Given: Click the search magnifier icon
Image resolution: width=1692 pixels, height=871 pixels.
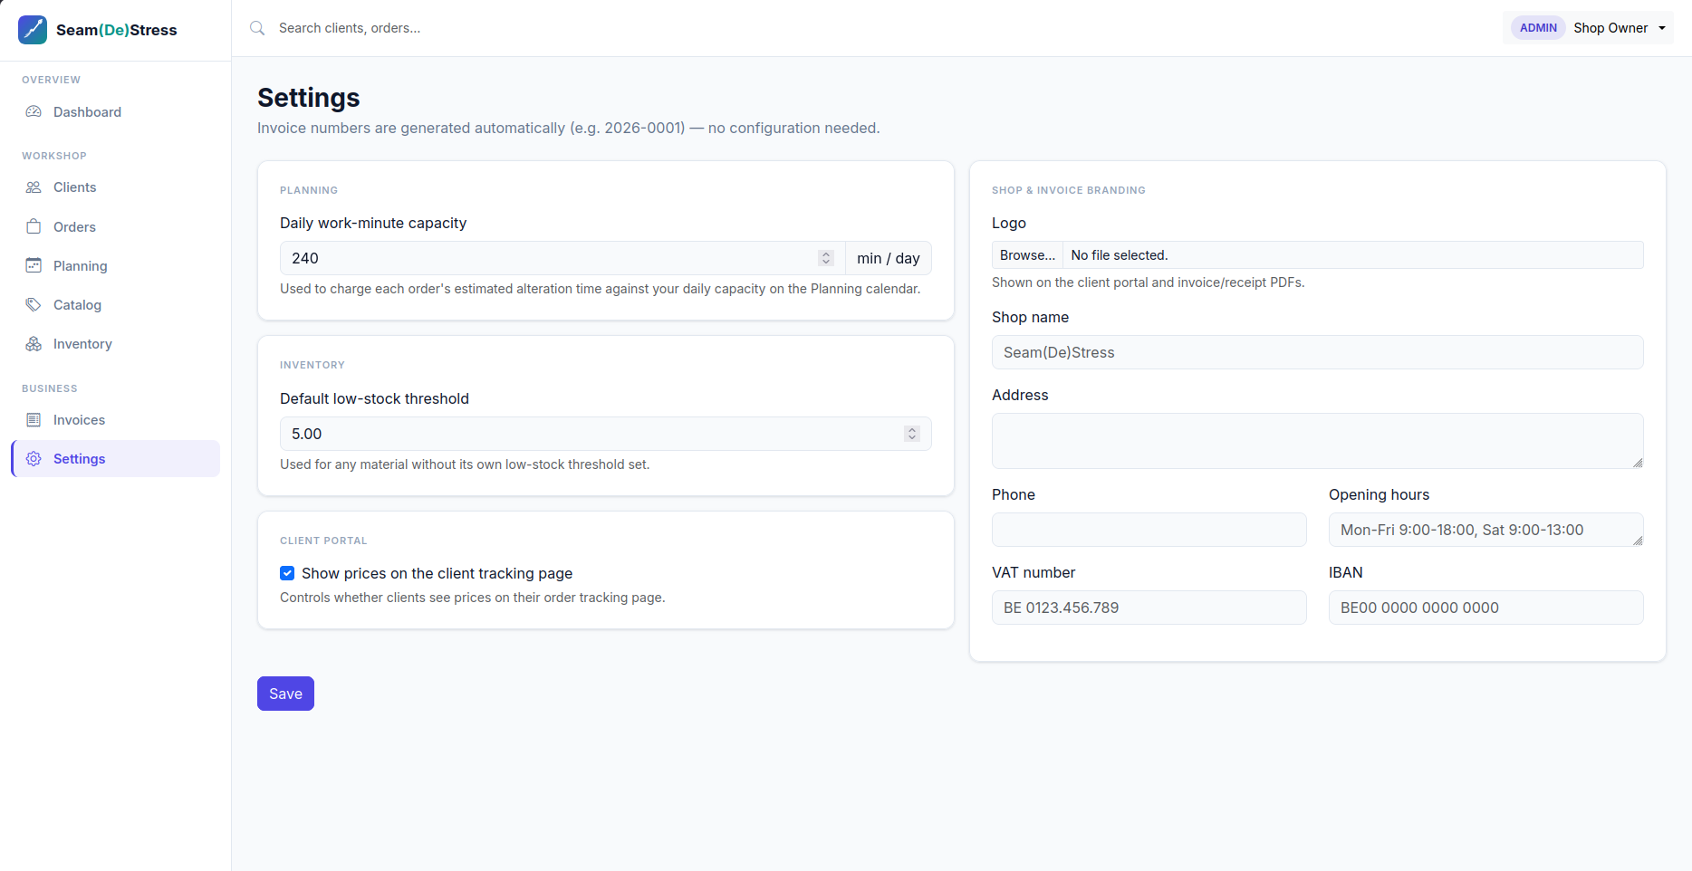Looking at the screenshot, I should [257, 28].
